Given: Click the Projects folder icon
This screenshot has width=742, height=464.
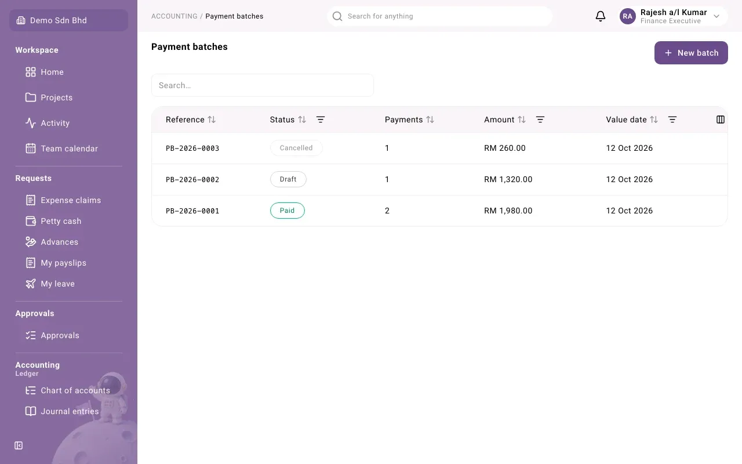Looking at the screenshot, I should coord(31,97).
